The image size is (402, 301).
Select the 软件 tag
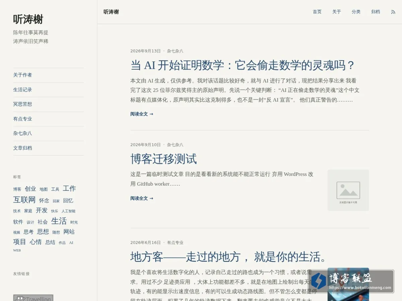tap(18, 222)
